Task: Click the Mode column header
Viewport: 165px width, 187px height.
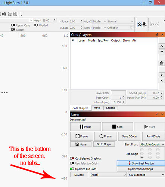Action: click(x=91, y=40)
